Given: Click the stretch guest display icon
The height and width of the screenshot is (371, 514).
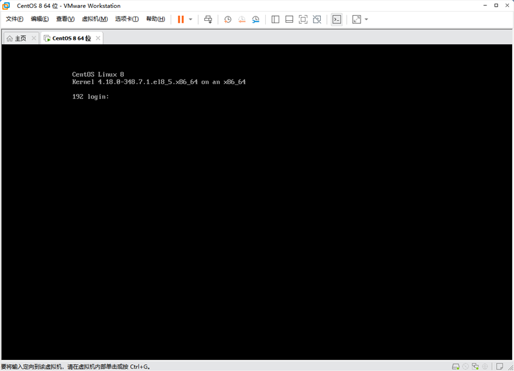Looking at the screenshot, I should coord(357,20).
